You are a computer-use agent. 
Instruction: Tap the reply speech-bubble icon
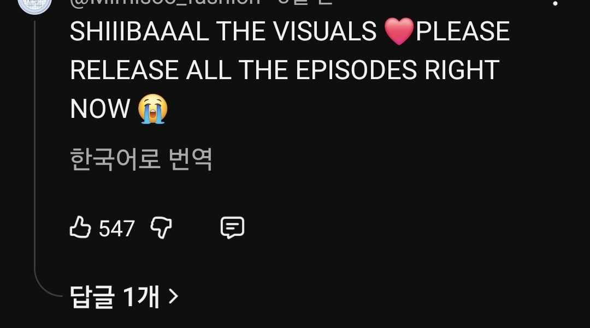click(232, 228)
